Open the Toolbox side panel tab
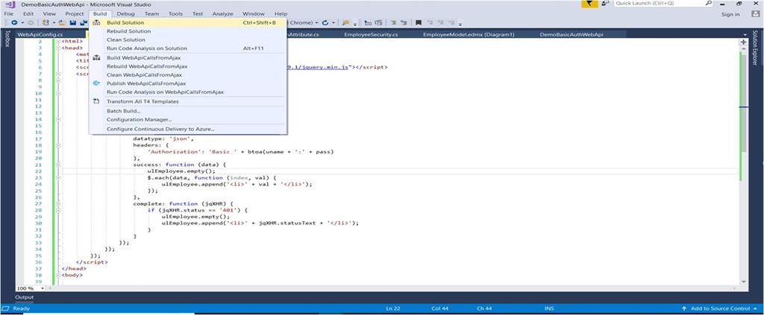This screenshot has height=315, width=764. click(x=7, y=39)
